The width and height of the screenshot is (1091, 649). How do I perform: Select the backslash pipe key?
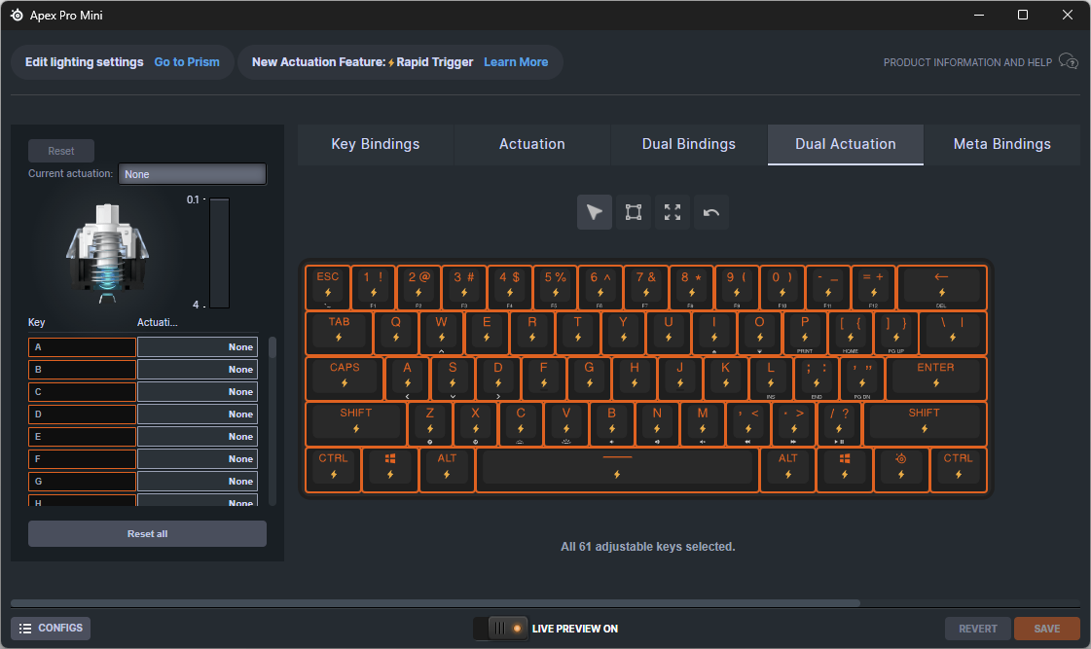pyautogui.click(x=953, y=333)
